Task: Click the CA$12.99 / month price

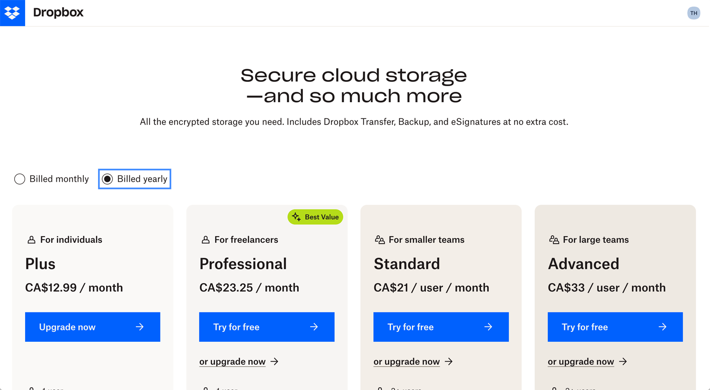Action: pyautogui.click(x=74, y=288)
